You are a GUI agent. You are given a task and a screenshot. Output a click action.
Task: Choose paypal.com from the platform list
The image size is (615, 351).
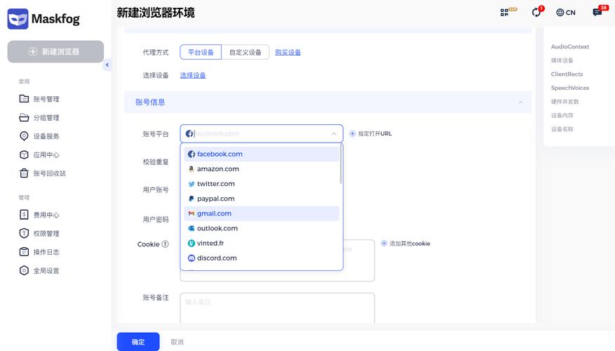(262, 199)
